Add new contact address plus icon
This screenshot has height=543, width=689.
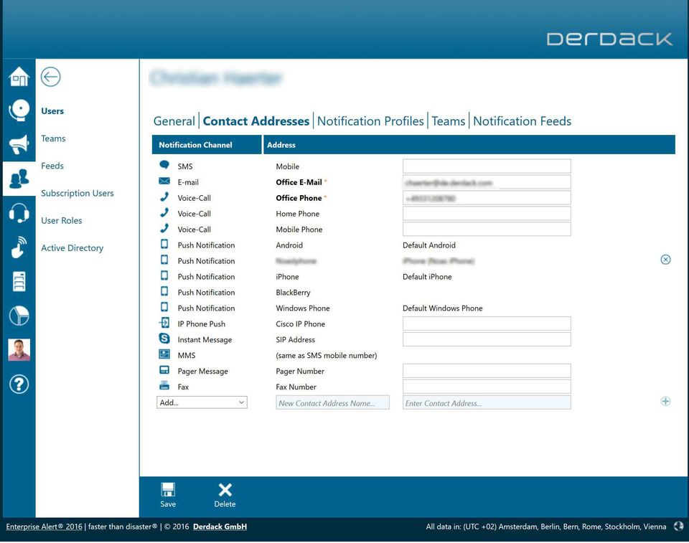(665, 401)
